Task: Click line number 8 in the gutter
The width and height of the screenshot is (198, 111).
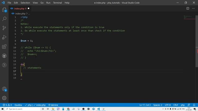Action: coord(15,41)
